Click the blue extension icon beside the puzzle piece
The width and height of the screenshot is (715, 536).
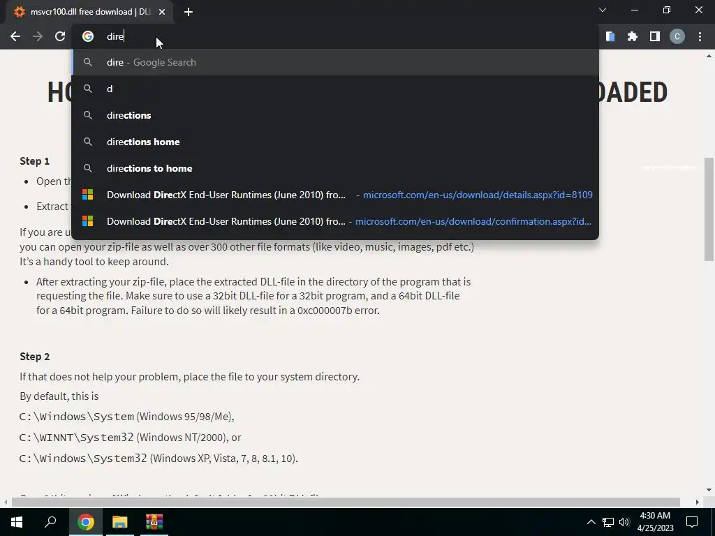[610, 36]
